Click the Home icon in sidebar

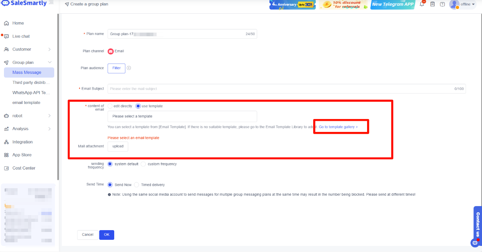pyautogui.click(x=6, y=23)
